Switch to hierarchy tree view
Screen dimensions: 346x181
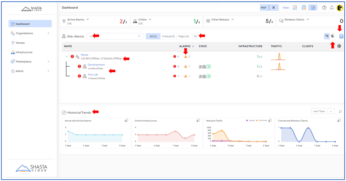(327, 36)
